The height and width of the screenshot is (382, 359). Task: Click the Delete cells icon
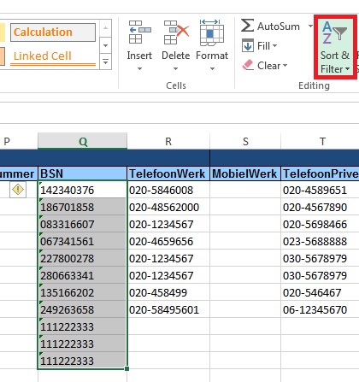[176, 32]
